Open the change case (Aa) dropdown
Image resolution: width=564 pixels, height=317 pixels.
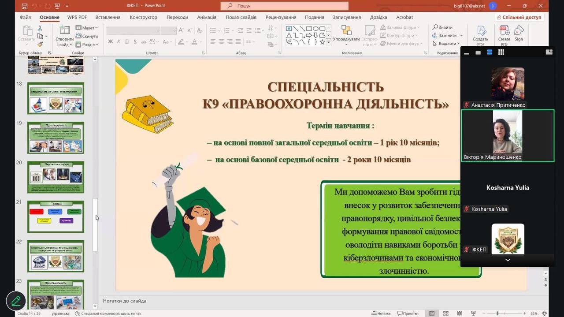[167, 42]
